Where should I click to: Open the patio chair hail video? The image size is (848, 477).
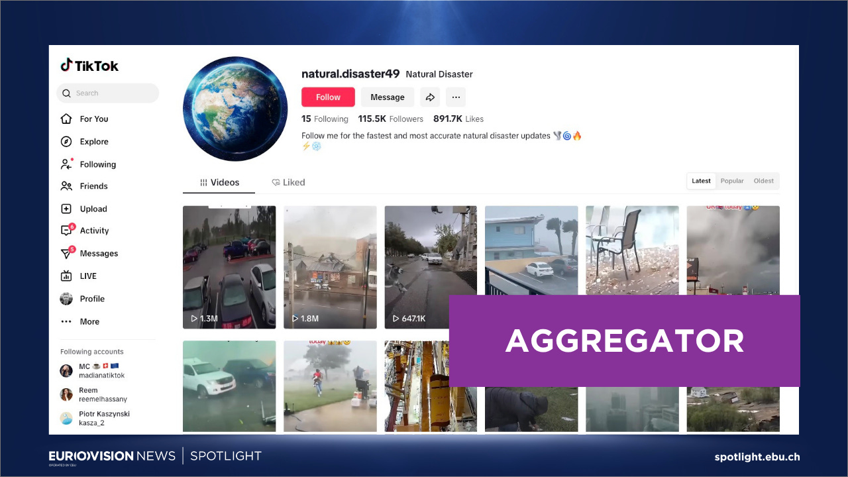pyautogui.click(x=632, y=250)
